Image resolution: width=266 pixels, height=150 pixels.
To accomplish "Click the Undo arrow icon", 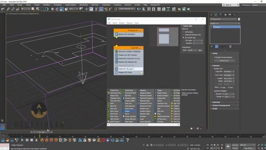I will [3, 9].
